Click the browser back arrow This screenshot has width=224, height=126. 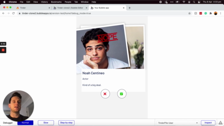(x=3, y=13)
